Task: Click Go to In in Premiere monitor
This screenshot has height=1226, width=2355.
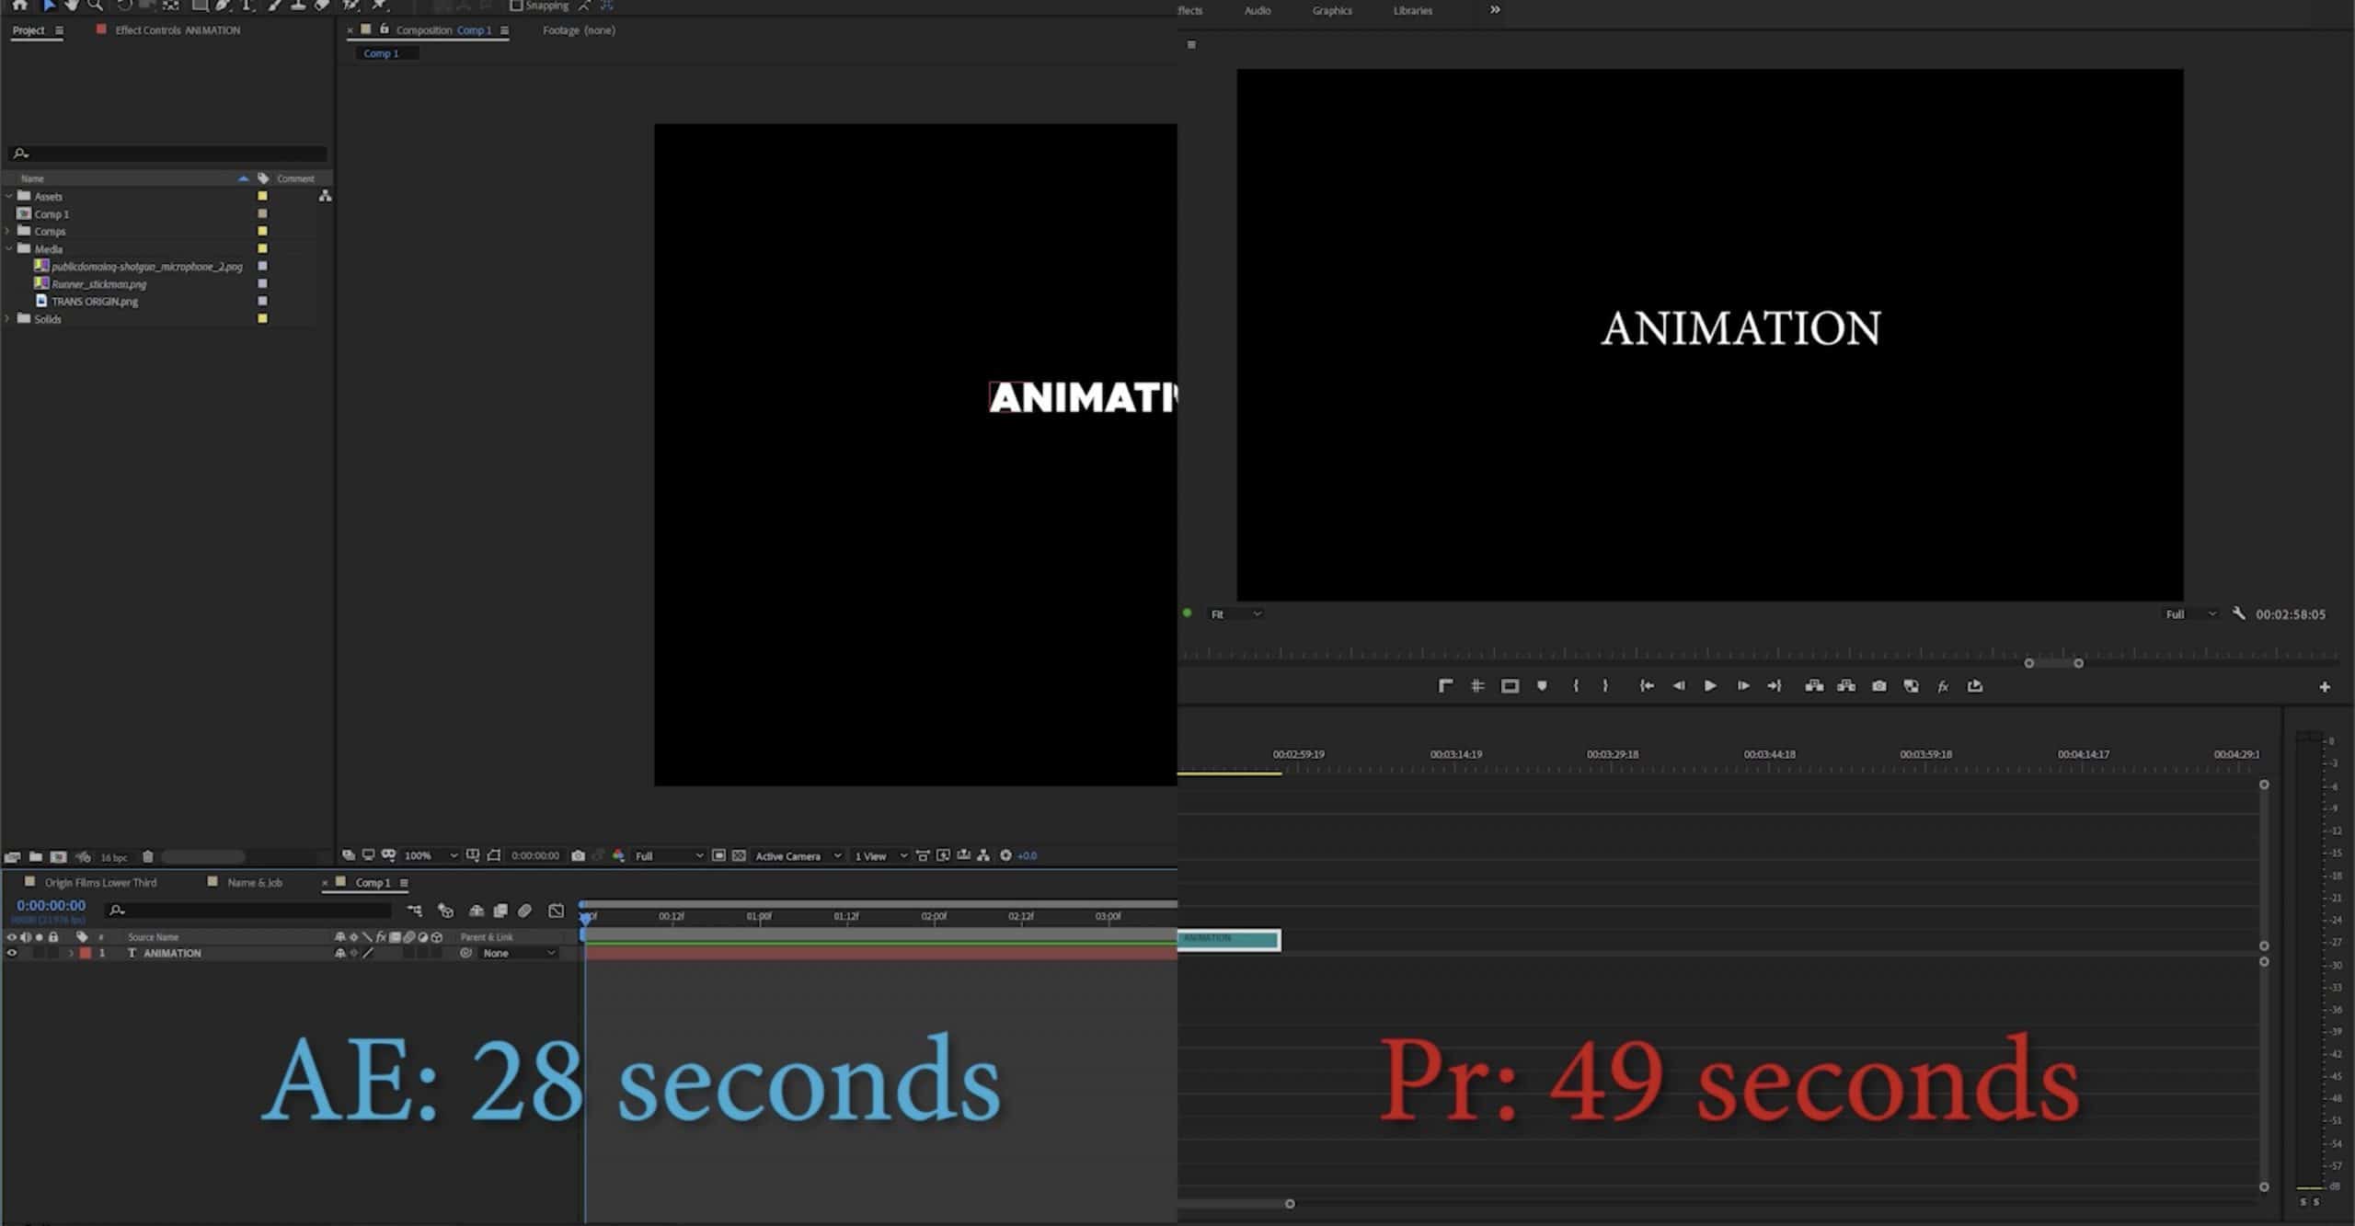Action: coord(1647,686)
